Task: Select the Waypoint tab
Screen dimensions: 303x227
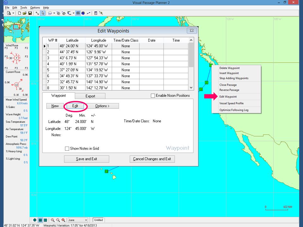Action: coord(59,96)
